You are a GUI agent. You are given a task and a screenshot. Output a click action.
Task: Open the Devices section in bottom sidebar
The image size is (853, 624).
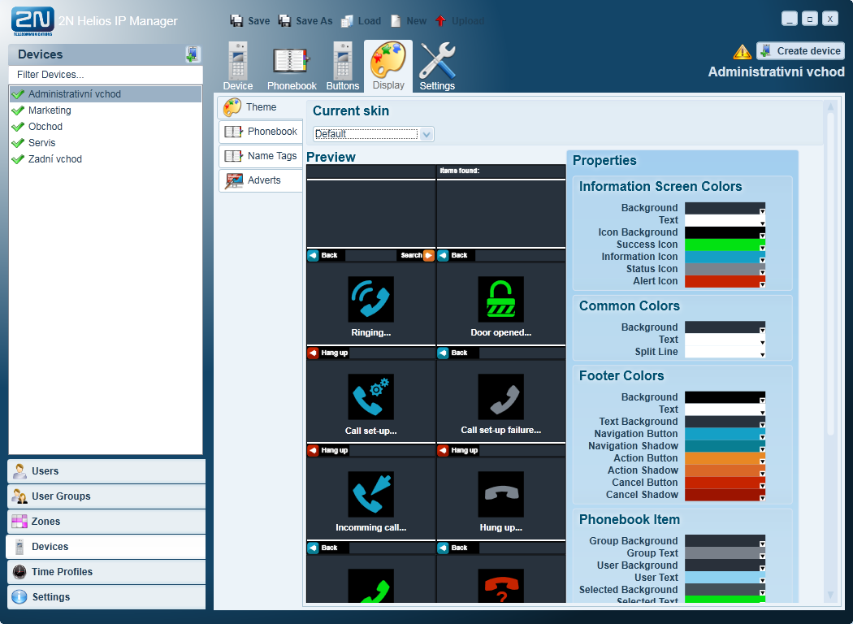click(106, 547)
